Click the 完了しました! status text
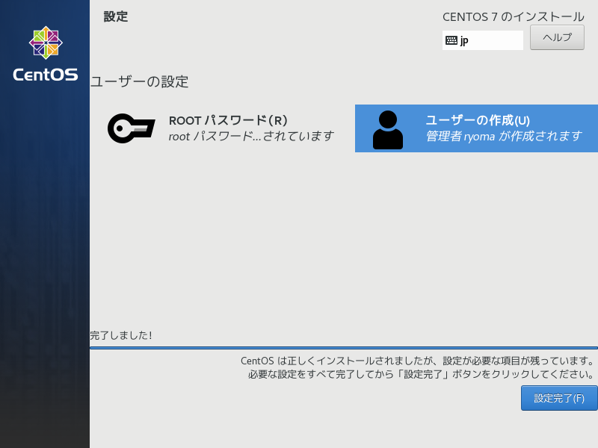Screen dimensions: 598x448 point(121,335)
